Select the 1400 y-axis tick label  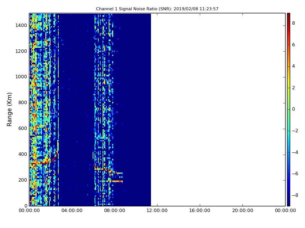(x=21, y=25)
